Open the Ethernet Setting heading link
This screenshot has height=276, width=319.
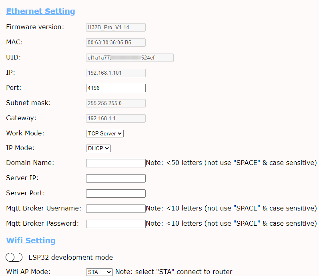(x=40, y=11)
